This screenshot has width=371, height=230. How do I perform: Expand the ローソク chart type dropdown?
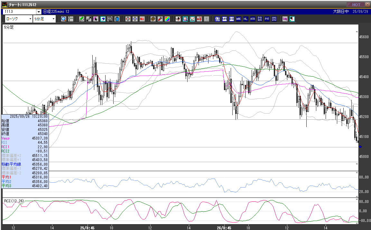click(x=30, y=19)
